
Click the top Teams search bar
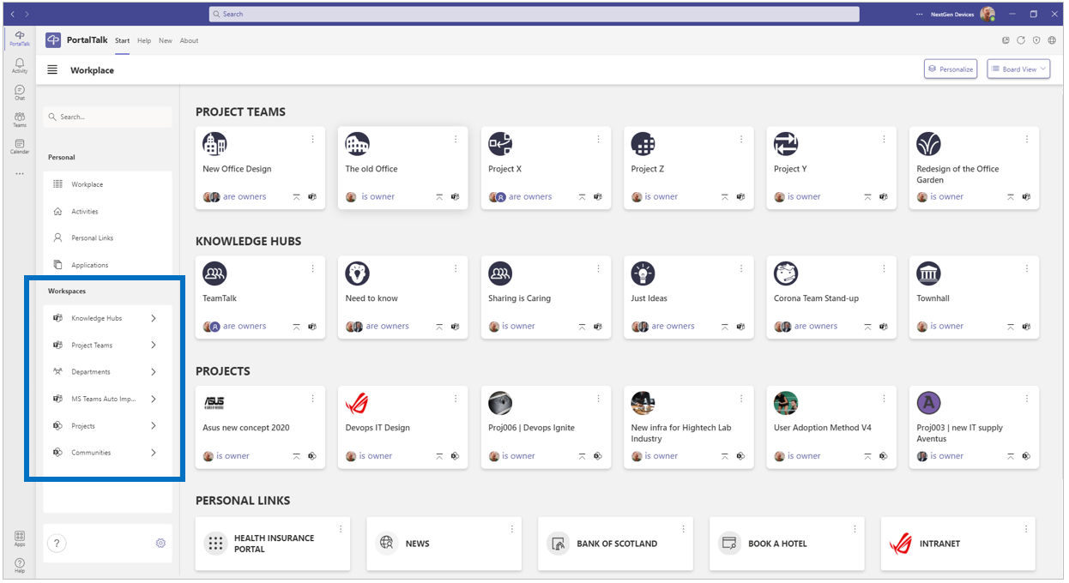coord(534,15)
